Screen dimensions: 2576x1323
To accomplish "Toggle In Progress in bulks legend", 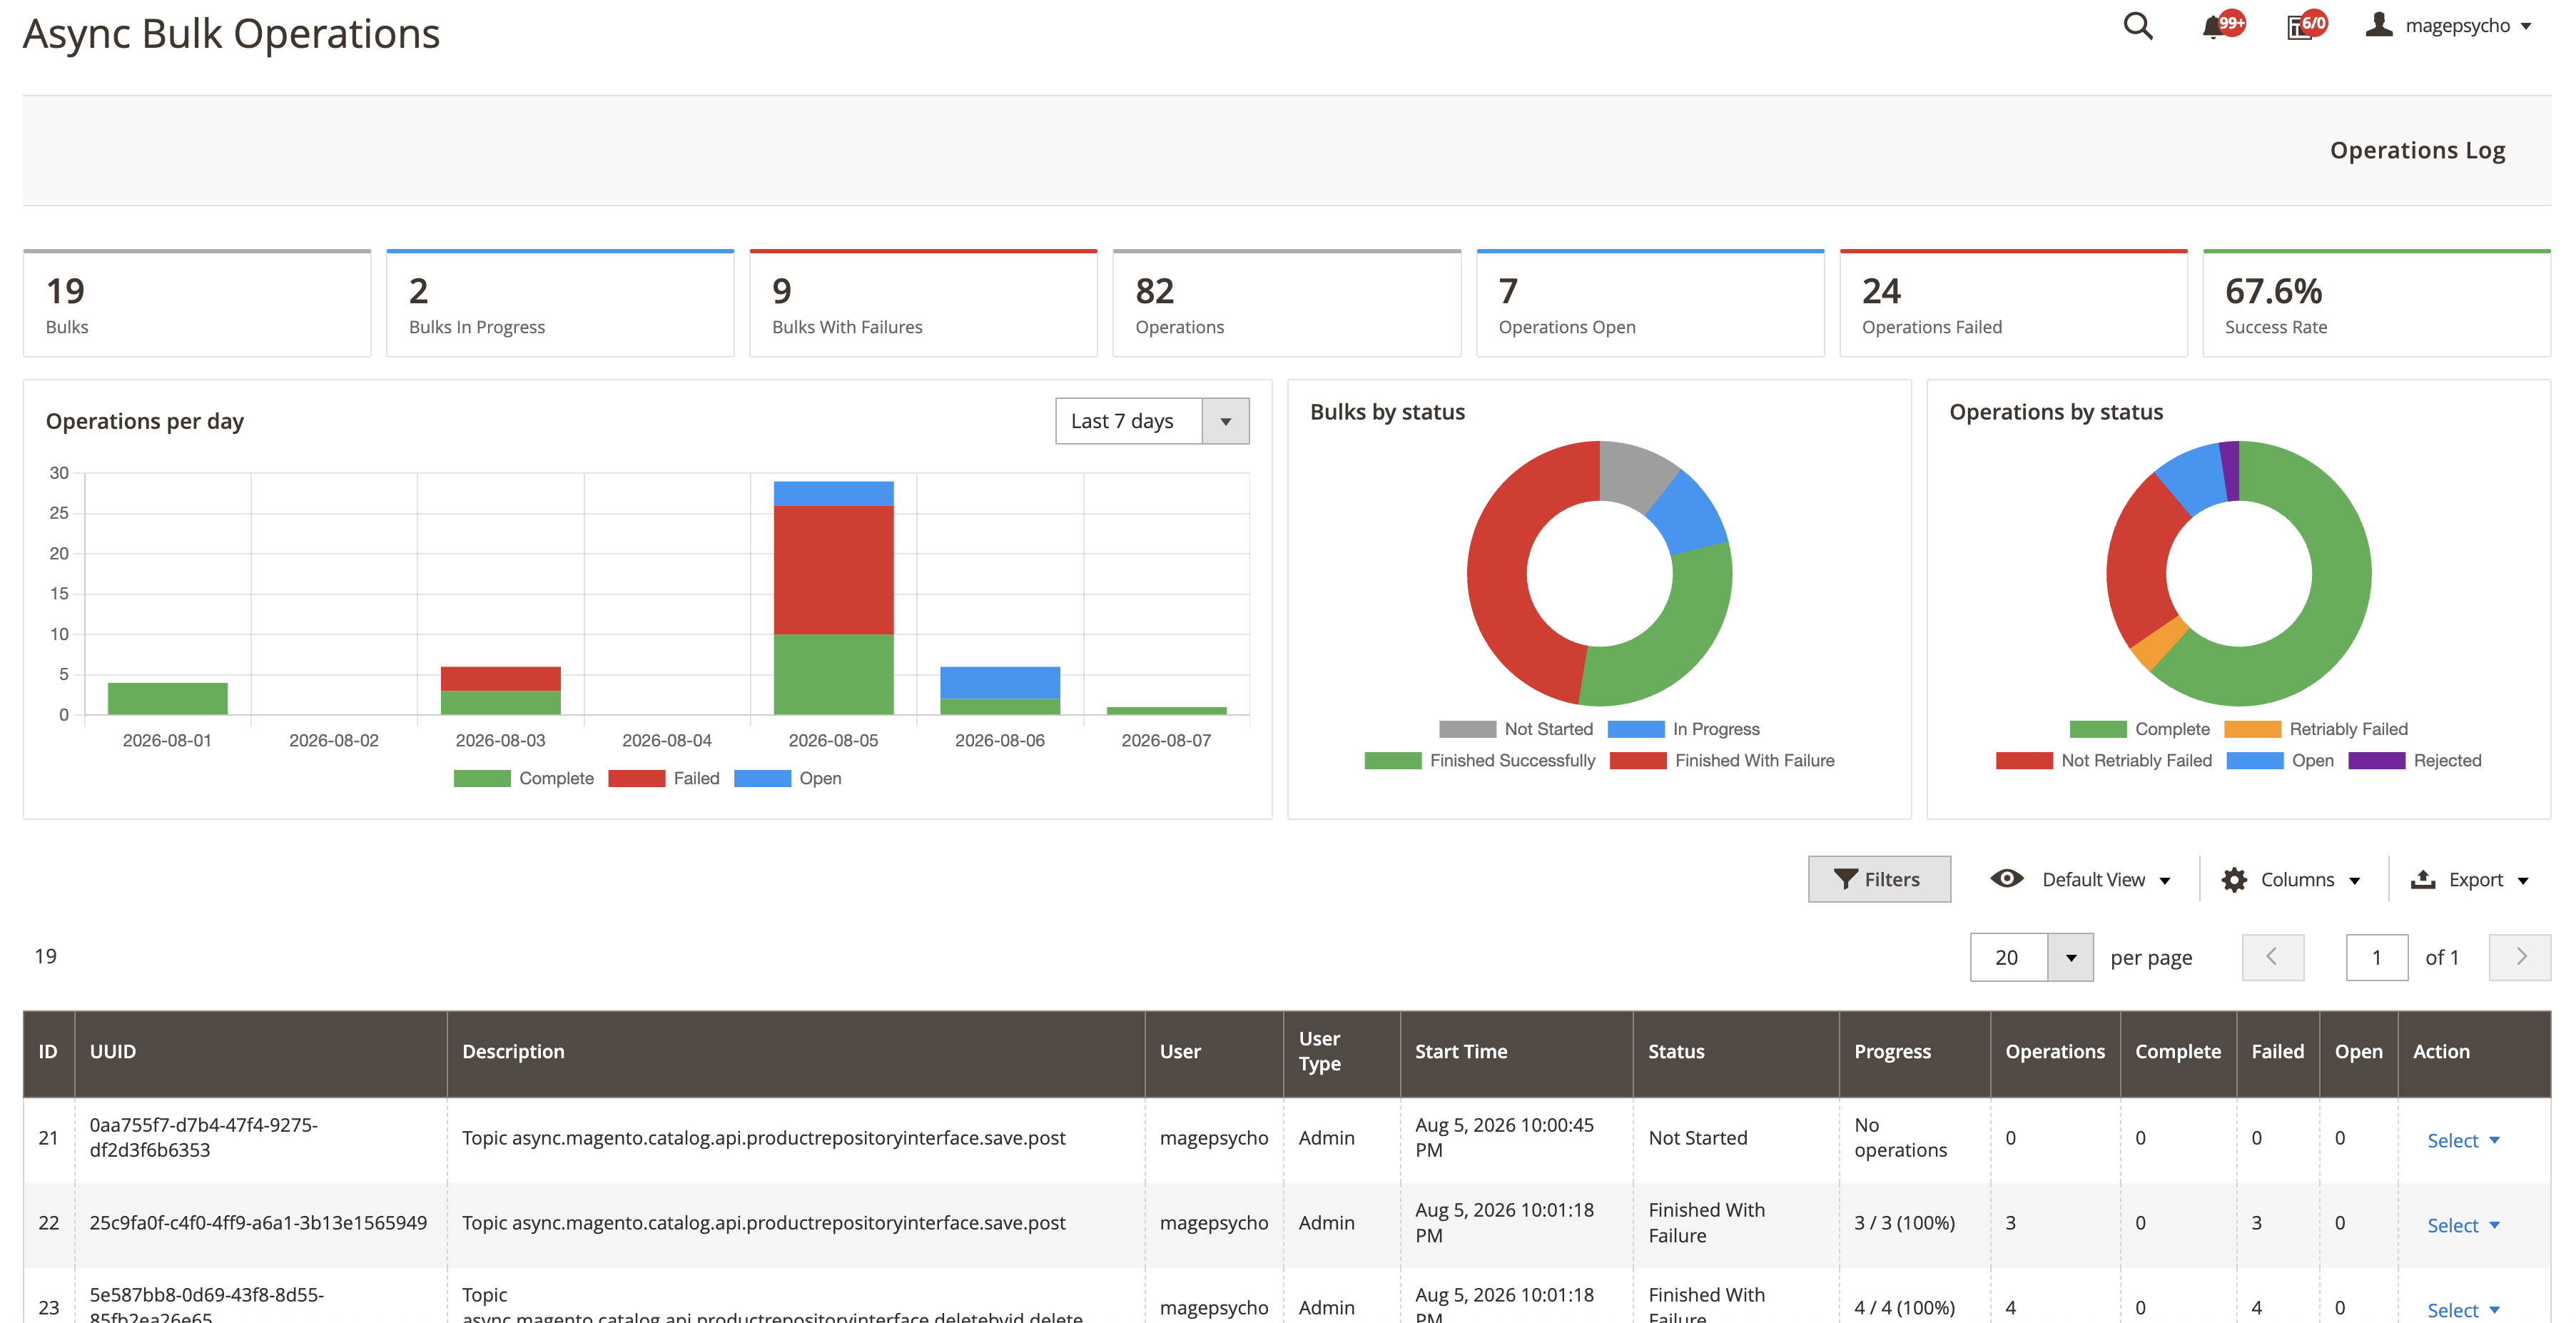I will click(1684, 729).
